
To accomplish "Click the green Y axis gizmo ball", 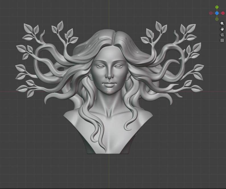I will (217, 7).
